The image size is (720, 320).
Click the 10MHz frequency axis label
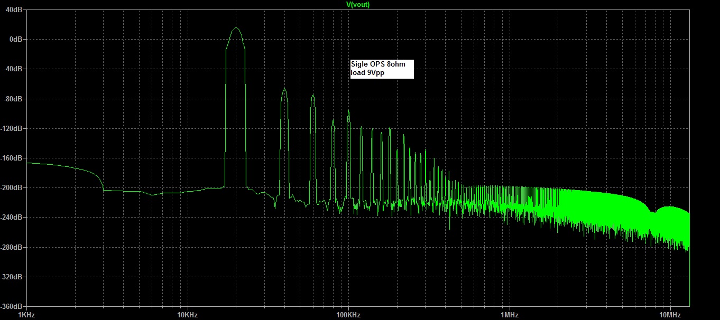[x=671, y=315]
